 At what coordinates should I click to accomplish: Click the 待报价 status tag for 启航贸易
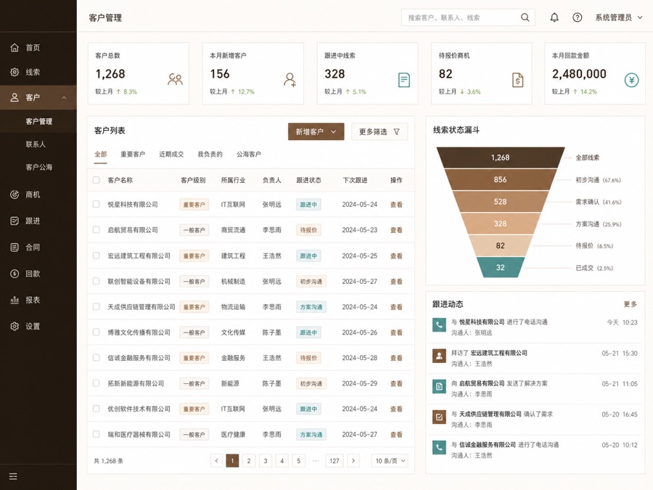tap(308, 230)
